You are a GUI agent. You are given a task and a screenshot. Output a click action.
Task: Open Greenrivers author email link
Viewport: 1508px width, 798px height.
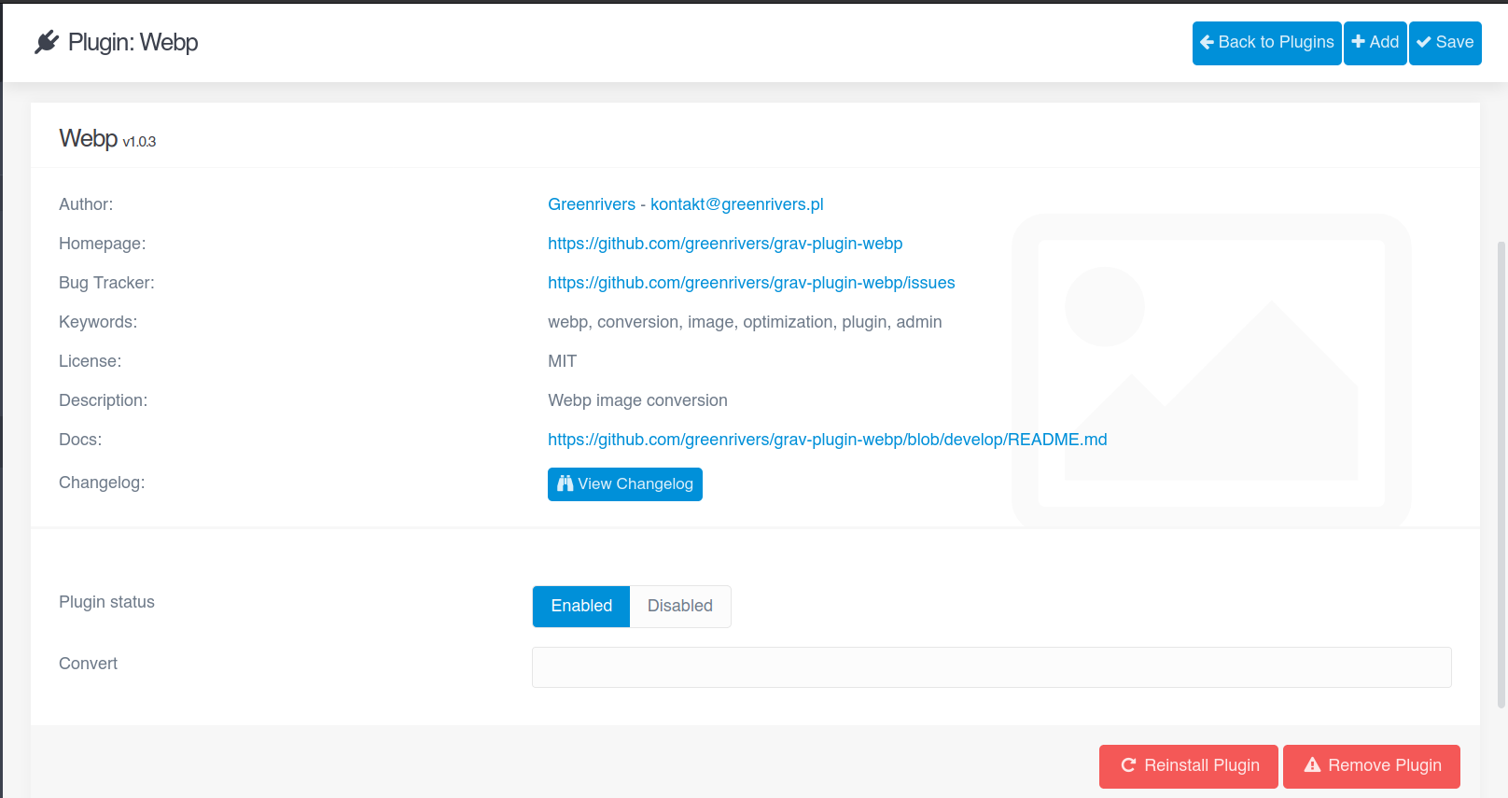click(685, 204)
